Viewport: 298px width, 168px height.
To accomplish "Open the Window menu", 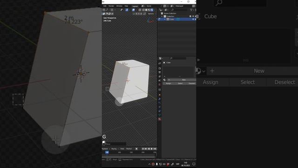I will click(119, 6).
